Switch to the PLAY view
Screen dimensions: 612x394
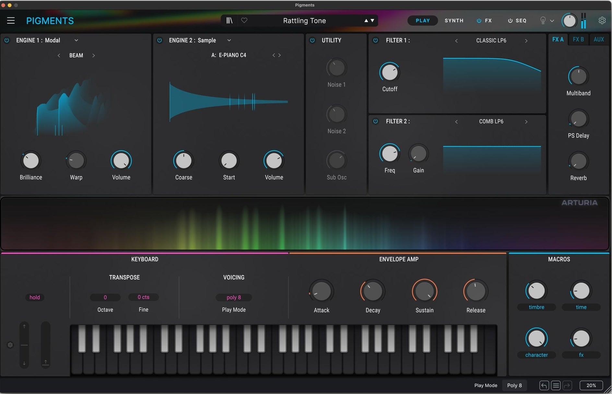[x=423, y=20]
